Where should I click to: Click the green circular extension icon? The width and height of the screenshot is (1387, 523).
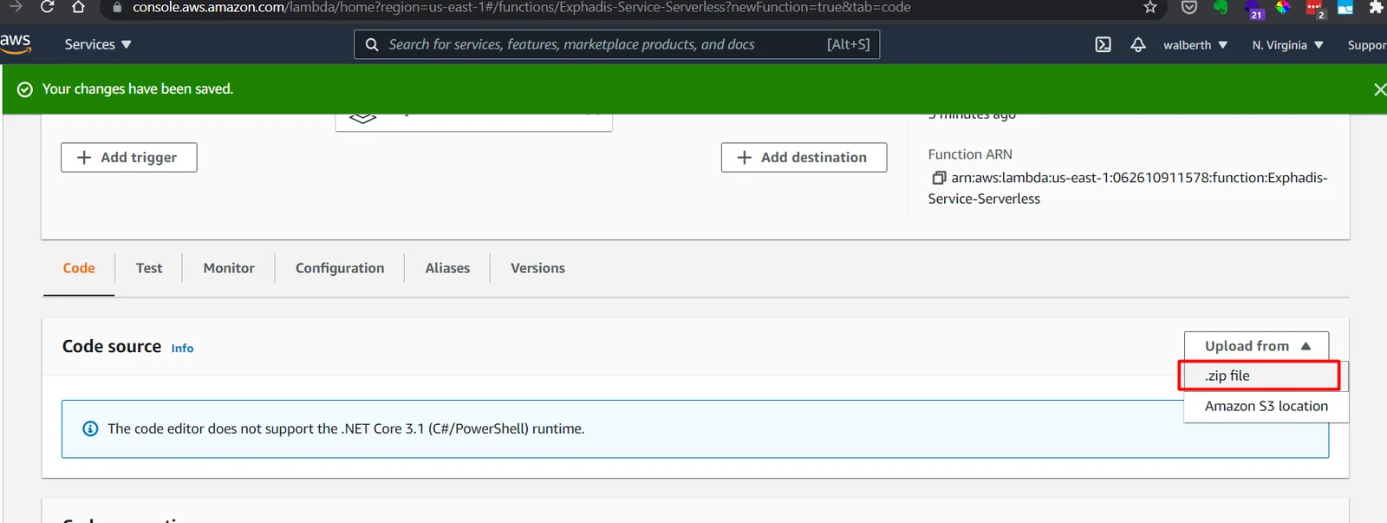click(x=1221, y=7)
